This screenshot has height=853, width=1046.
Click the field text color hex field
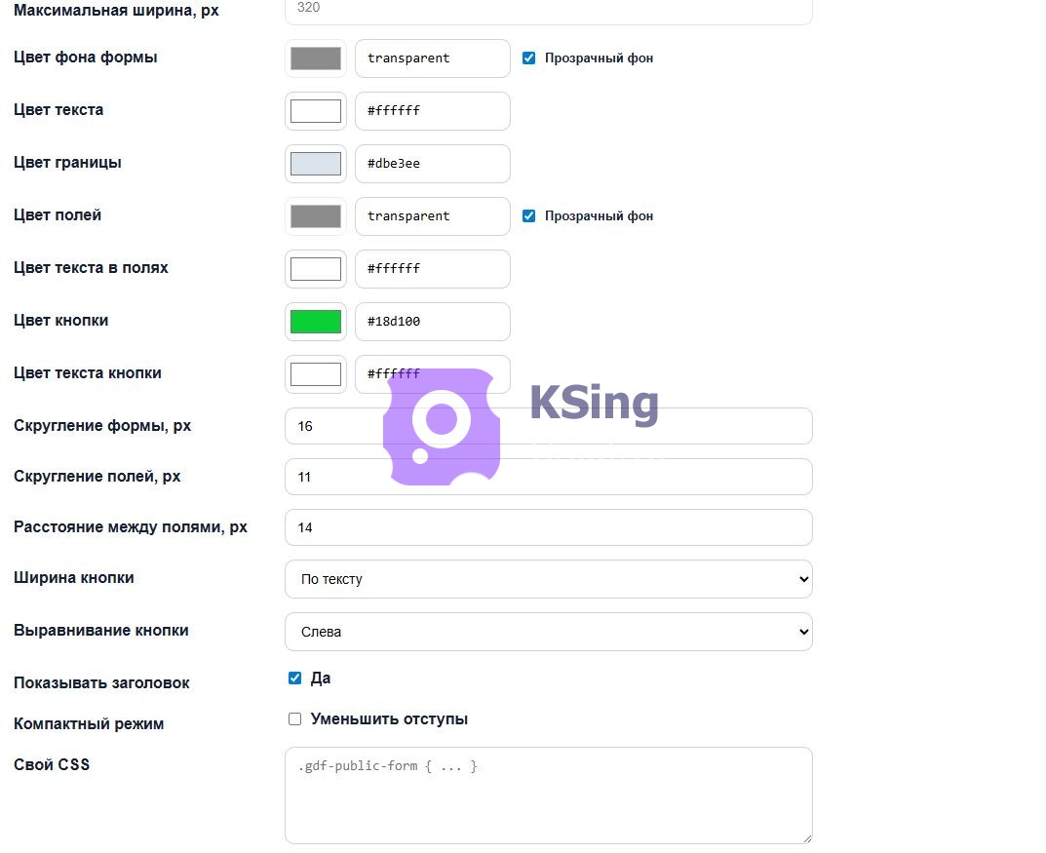click(432, 269)
